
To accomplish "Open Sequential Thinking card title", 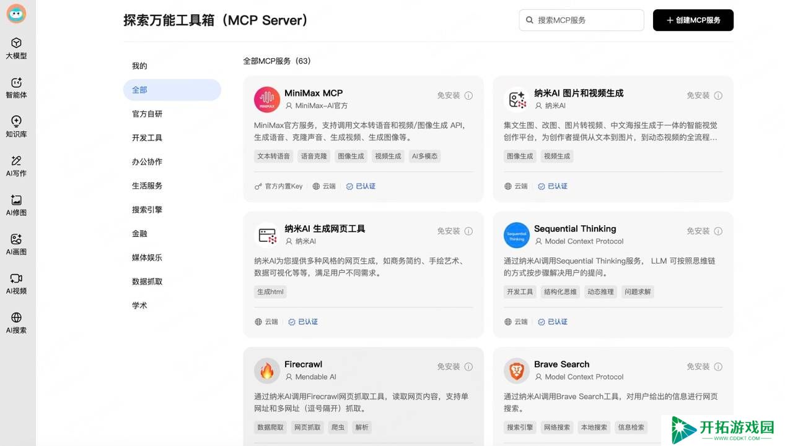I will click(x=575, y=229).
